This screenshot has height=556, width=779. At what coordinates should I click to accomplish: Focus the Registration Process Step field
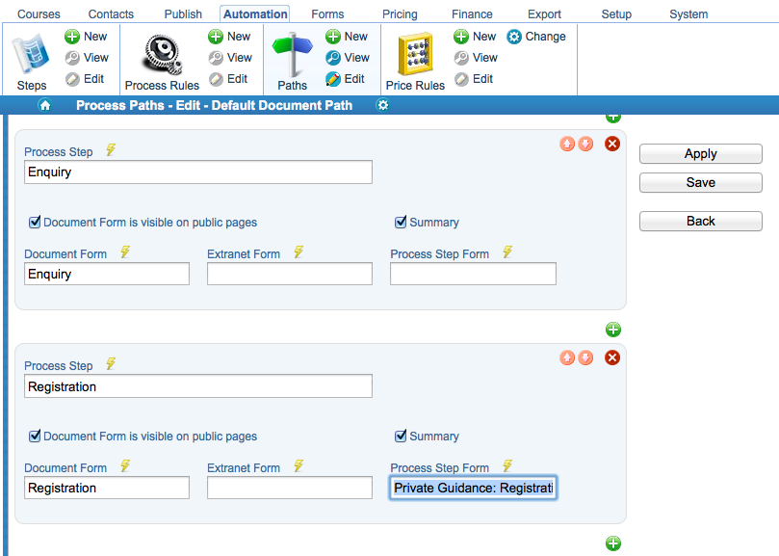[x=198, y=386]
